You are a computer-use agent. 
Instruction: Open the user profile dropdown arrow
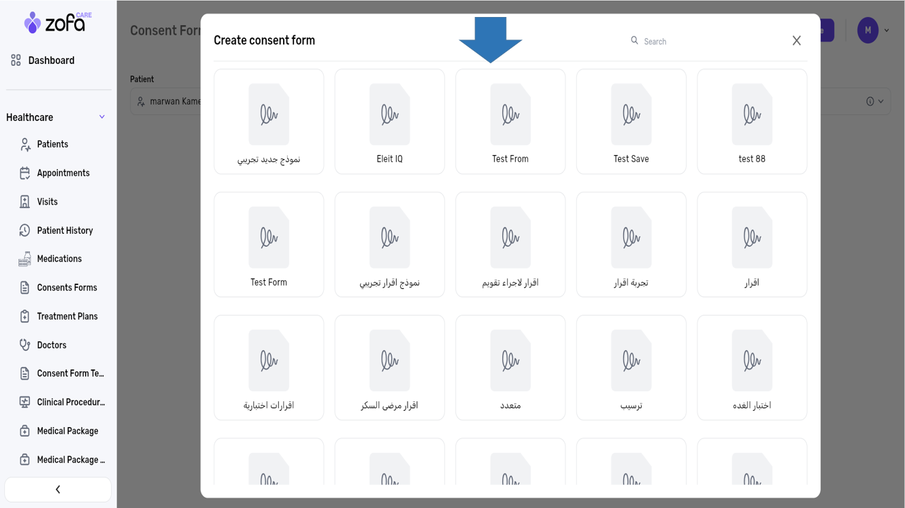tap(887, 31)
